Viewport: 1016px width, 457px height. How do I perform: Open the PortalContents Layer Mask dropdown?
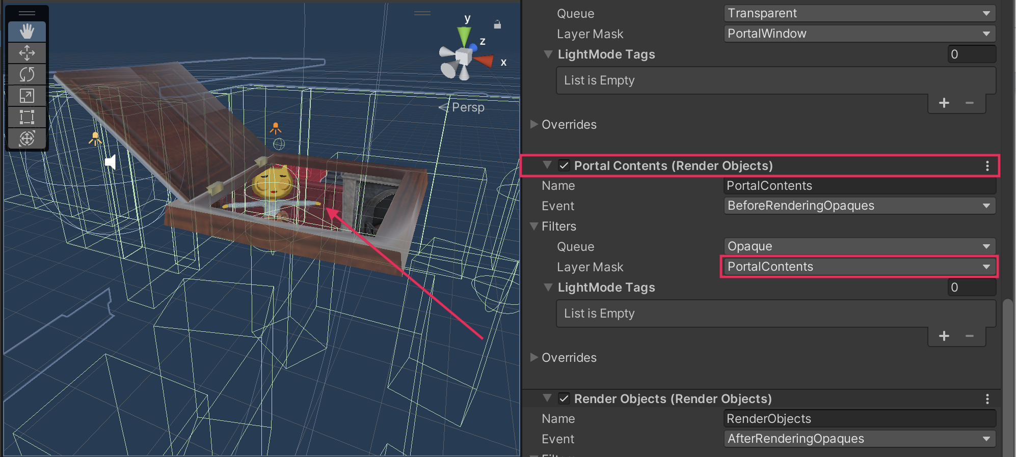[x=860, y=267]
